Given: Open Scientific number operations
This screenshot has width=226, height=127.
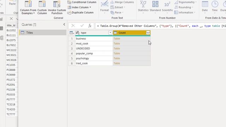Looking at the screenshot, I should click(167, 7).
